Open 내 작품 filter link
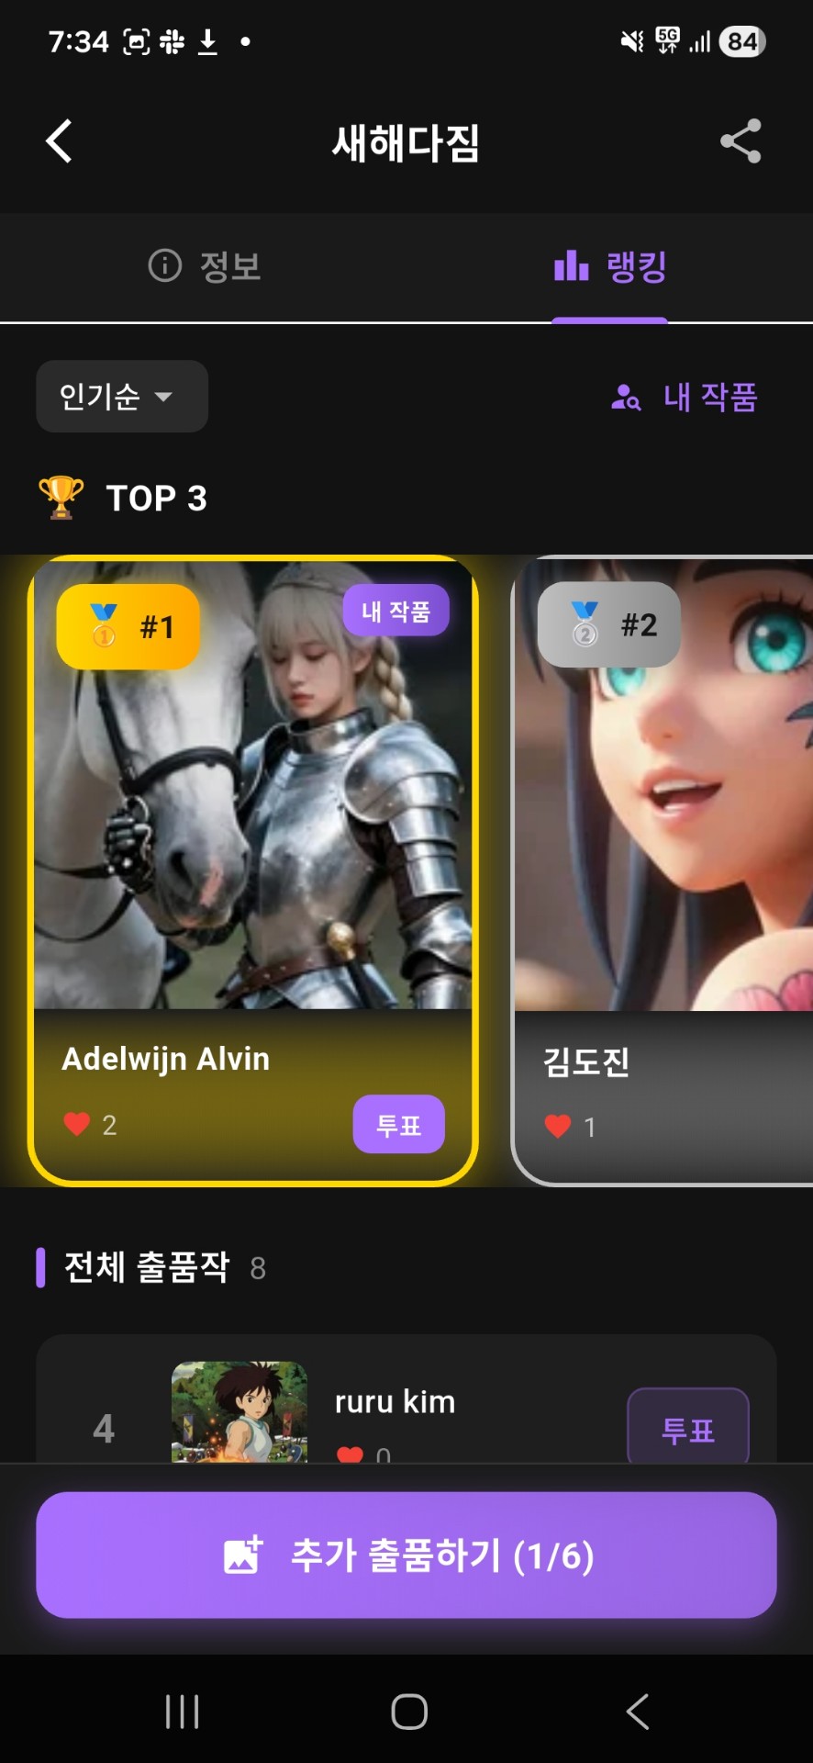 coord(685,397)
